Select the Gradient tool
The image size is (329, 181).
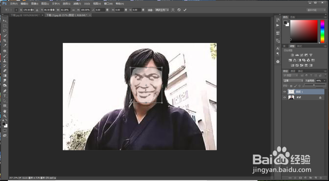click(x=5, y=76)
